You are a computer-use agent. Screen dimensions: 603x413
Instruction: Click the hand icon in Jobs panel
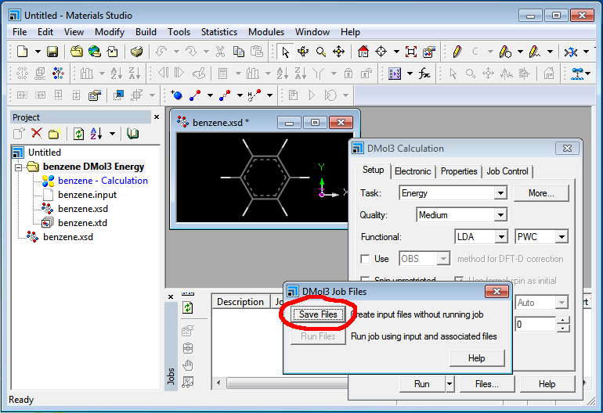click(x=188, y=365)
